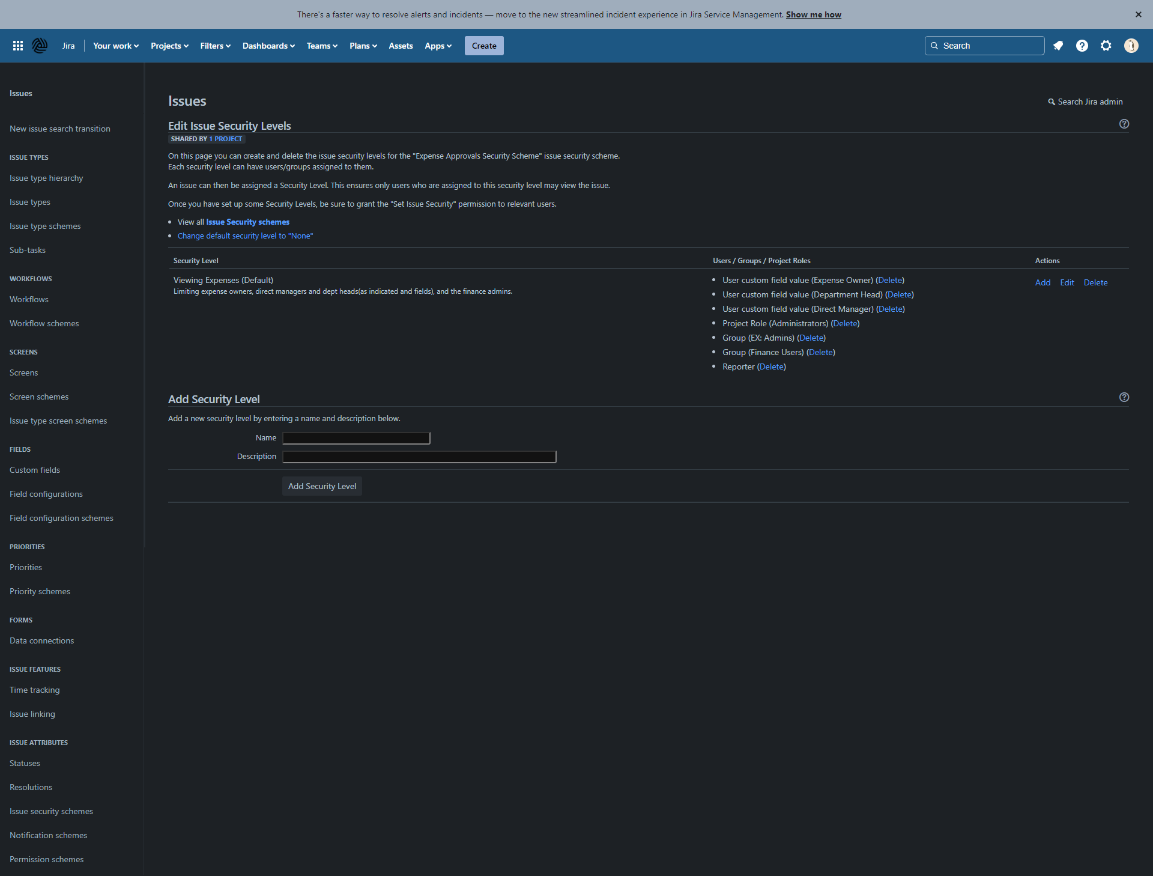
Task: Open the 1 PROJECT shared link
Action: [226, 139]
